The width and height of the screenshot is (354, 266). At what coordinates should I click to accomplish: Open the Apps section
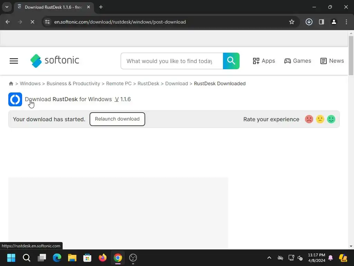264,61
